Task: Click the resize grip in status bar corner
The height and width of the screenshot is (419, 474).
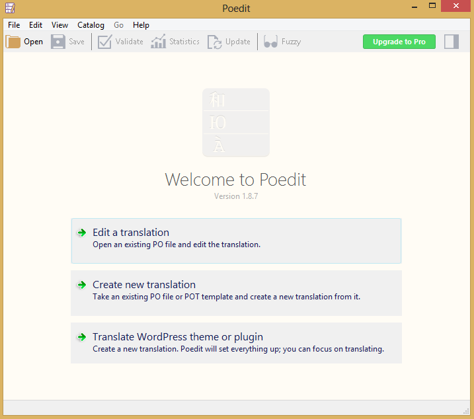Action: pos(466,412)
